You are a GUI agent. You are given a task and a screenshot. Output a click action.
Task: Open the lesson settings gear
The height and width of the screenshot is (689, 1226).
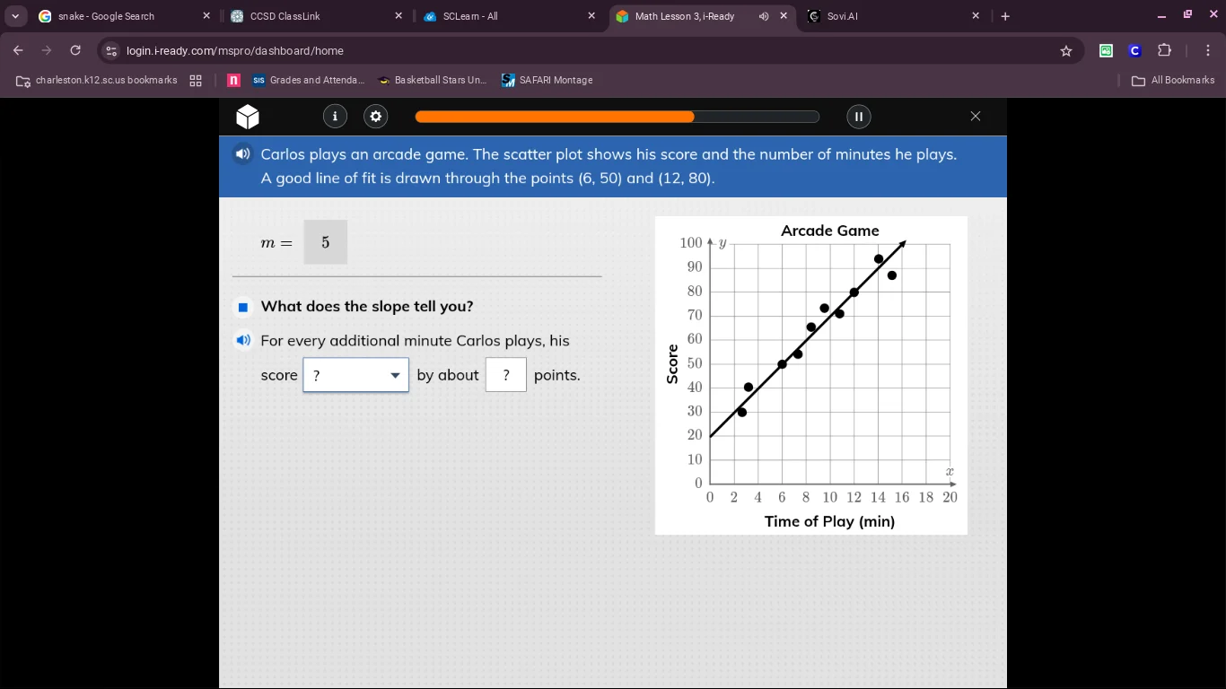point(375,117)
